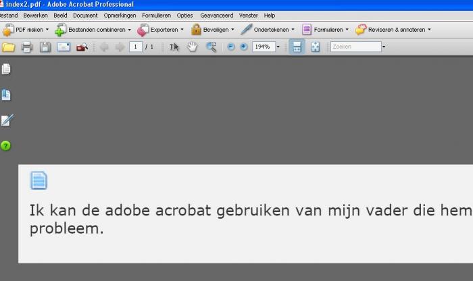Open the Beeld menu

point(60,16)
